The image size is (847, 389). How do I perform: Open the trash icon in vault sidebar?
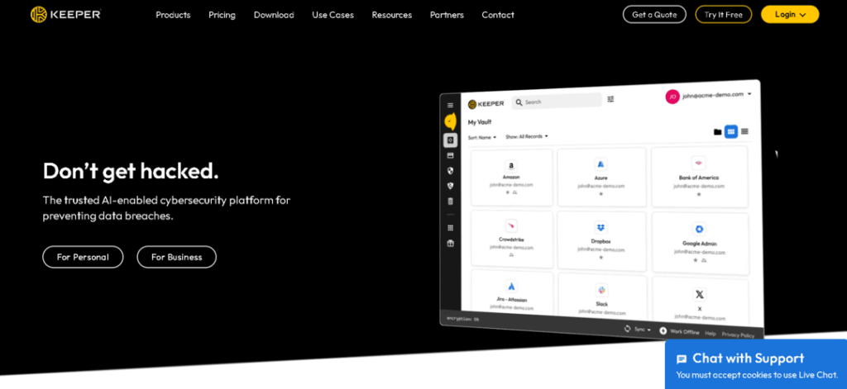tap(451, 202)
